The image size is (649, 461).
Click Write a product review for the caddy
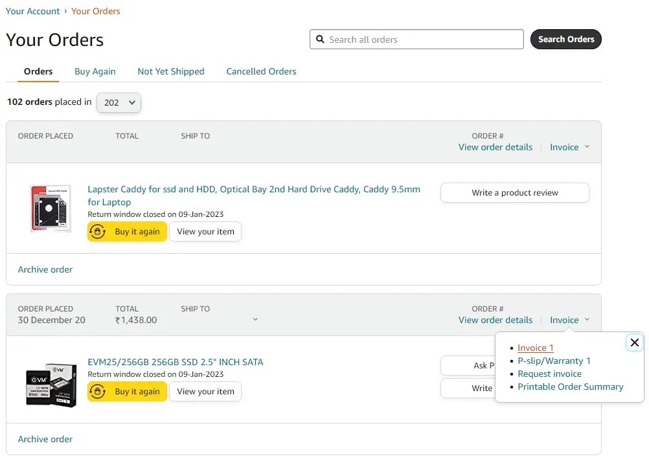tap(514, 192)
